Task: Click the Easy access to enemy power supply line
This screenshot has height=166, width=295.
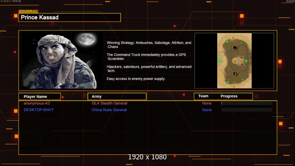Action: coord(136,79)
